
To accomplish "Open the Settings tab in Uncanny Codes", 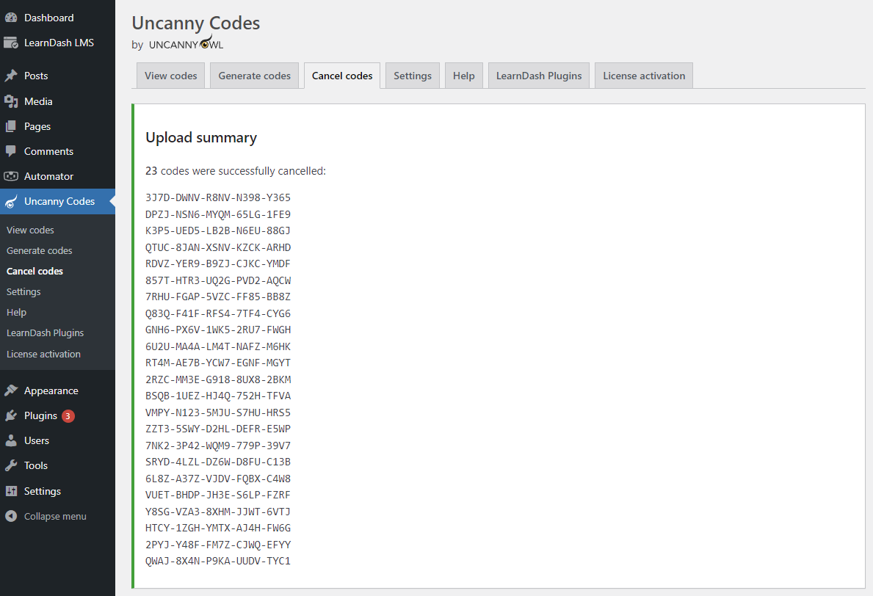I will pos(412,76).
